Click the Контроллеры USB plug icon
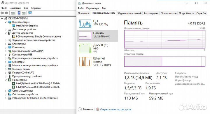The image size is (210, 114). point(10,54)
